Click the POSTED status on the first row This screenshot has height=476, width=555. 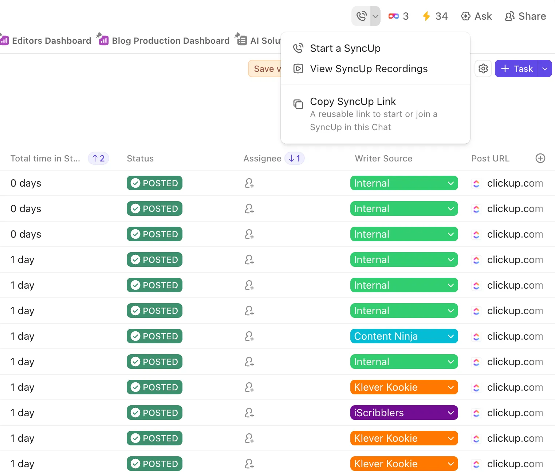(x=154, y=183)
